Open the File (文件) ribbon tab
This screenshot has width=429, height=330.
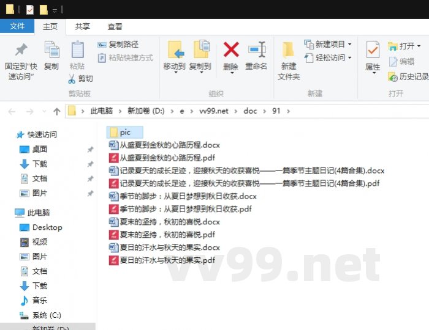click(17, 26)
